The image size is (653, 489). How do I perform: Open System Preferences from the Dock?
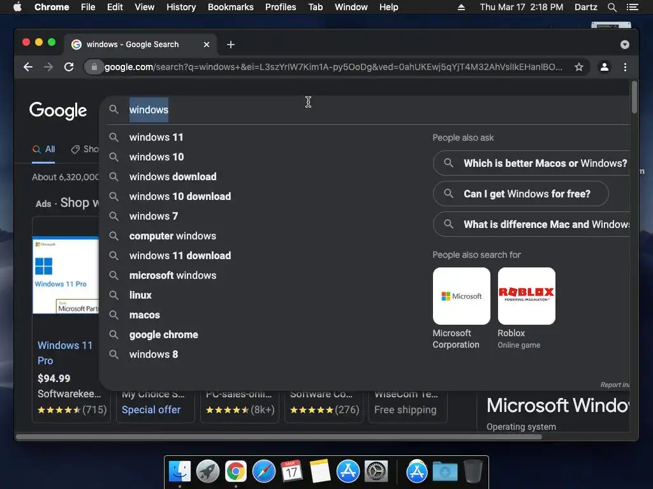pyautogui.click(x=376, y=472)
